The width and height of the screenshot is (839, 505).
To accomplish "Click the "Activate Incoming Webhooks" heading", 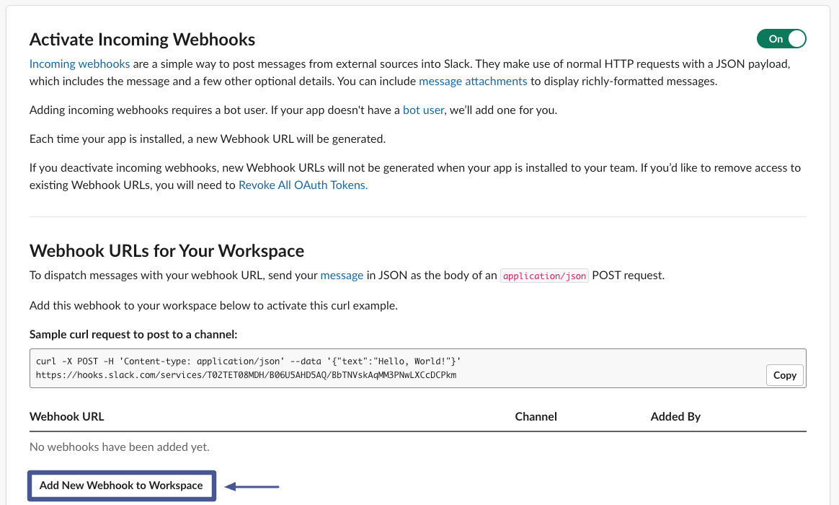I will [x=142, y=39].
